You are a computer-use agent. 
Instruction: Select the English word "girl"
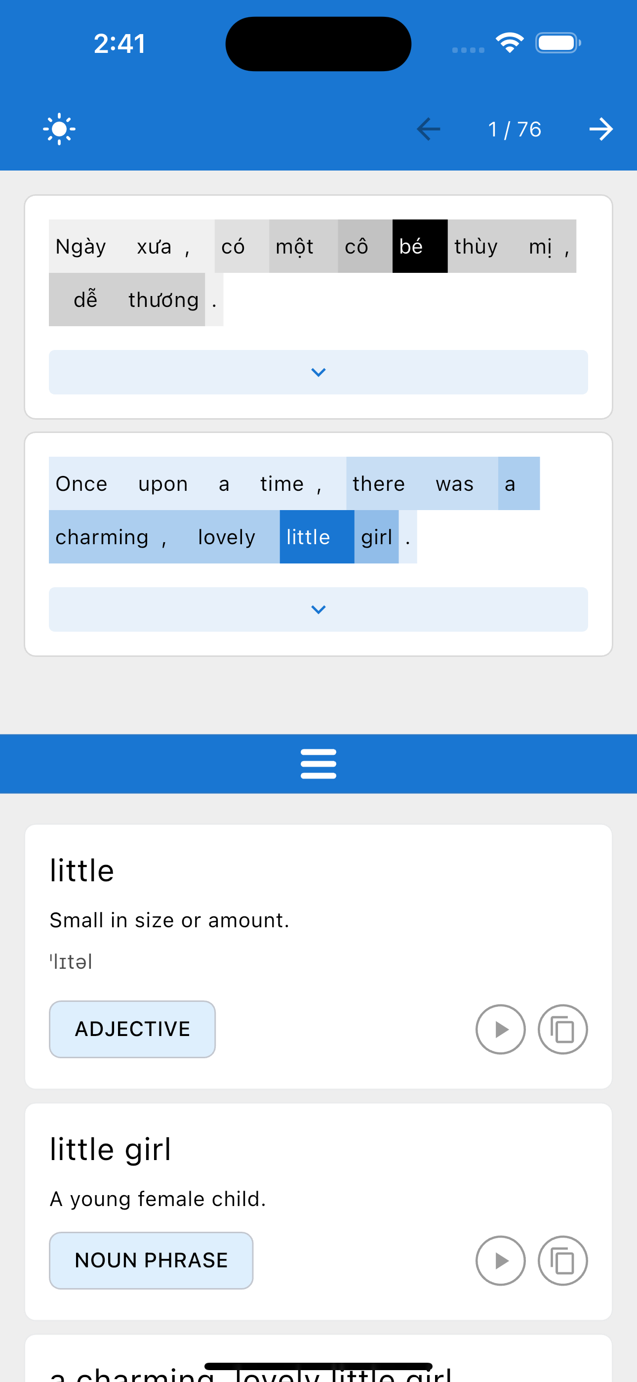click(376, 536)
